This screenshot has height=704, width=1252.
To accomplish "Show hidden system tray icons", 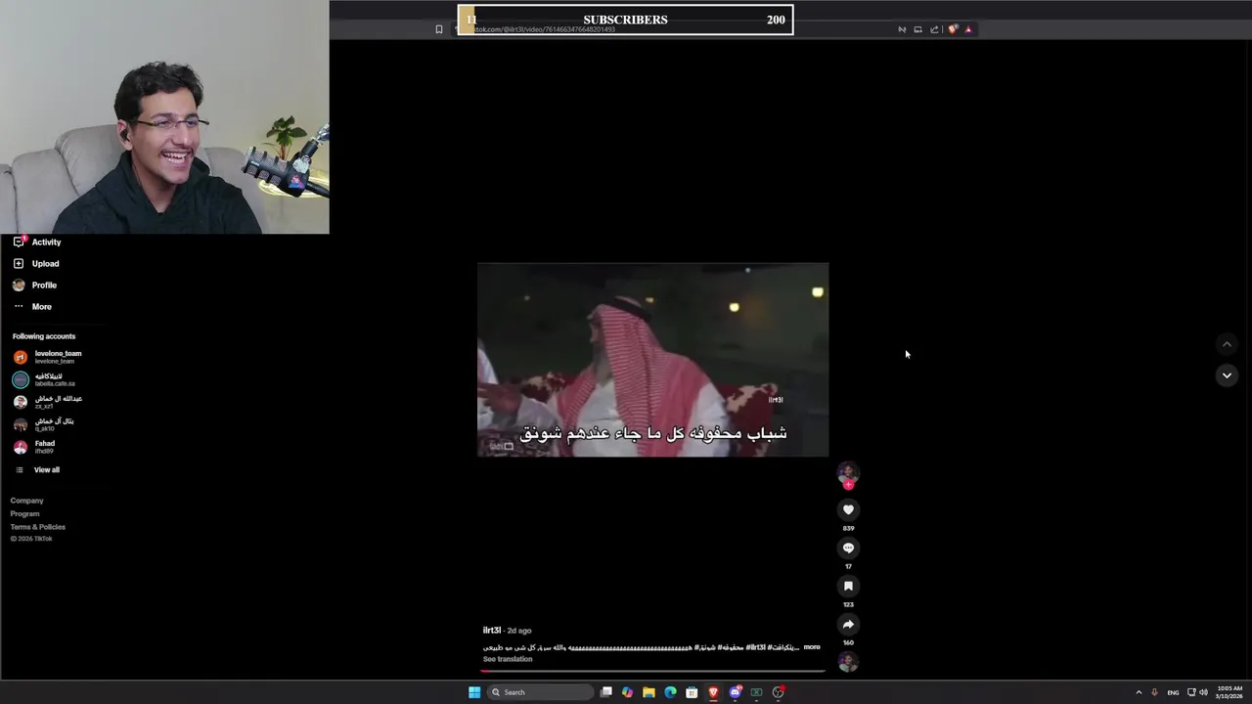I will coord(1139,692).
